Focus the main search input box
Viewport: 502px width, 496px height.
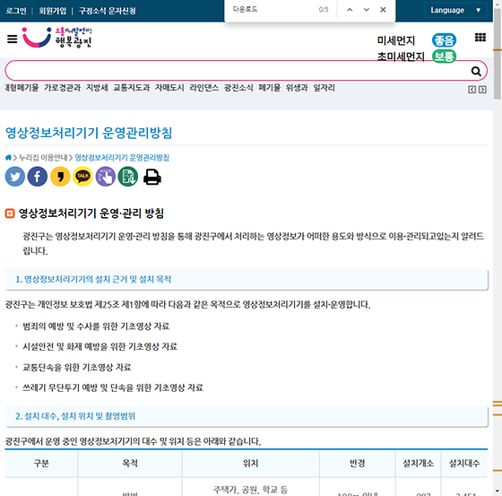click(x=237, y=71)
